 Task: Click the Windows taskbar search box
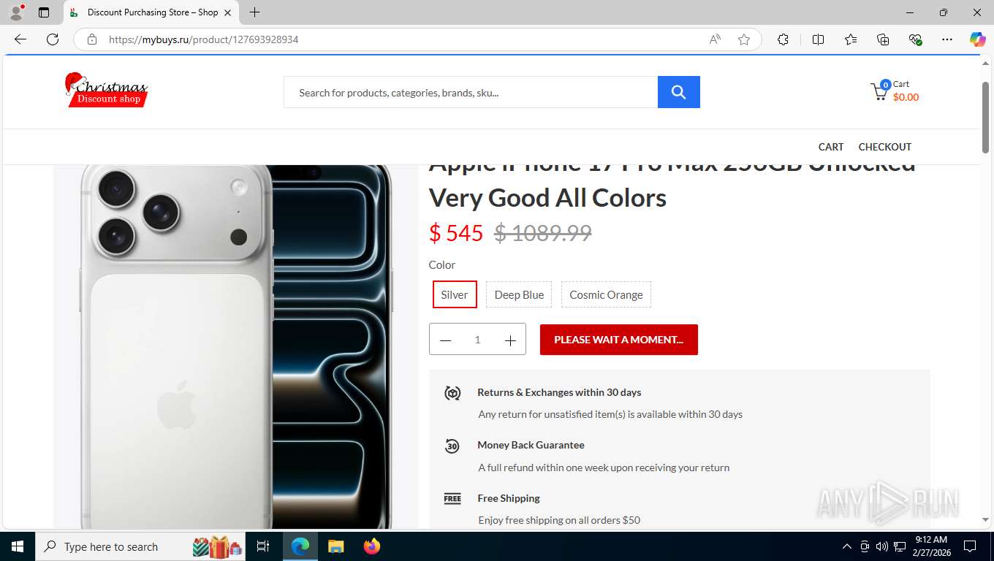click(139, 546)
